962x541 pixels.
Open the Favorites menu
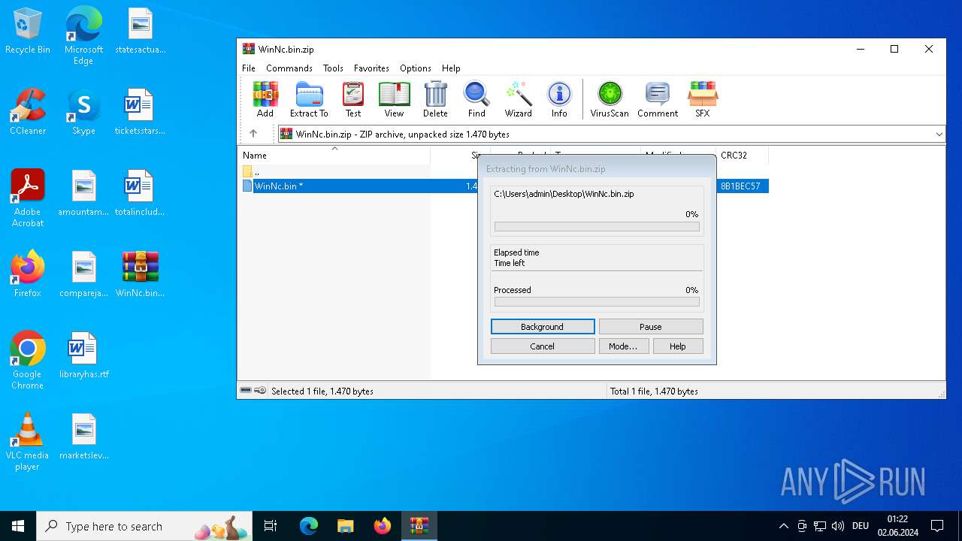tap(371, 68)
